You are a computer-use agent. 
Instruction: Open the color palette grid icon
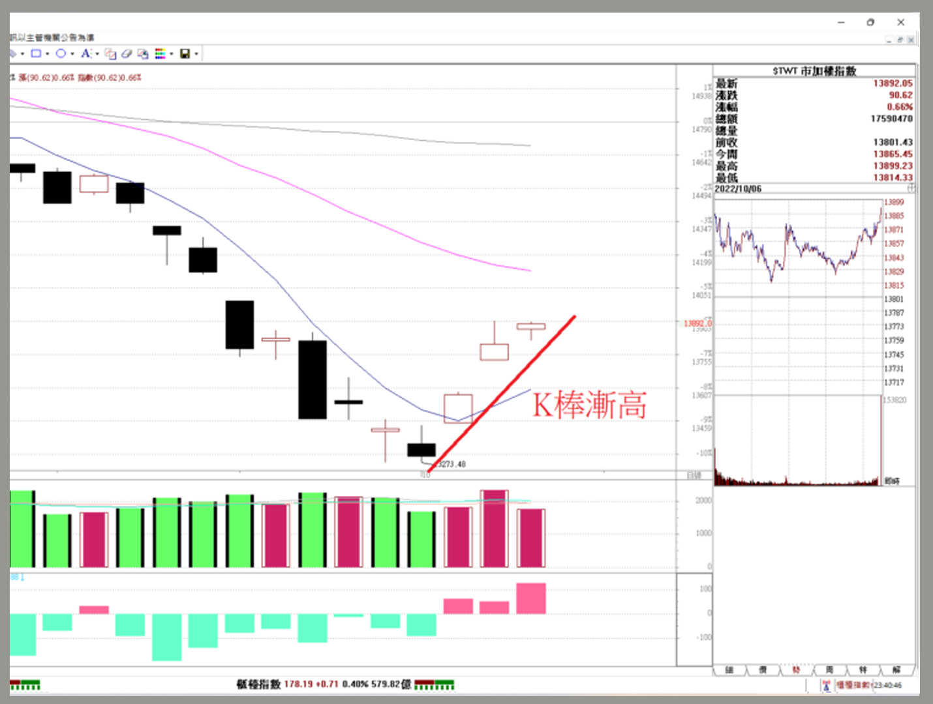pyautogui.click(x=160, y=54)
